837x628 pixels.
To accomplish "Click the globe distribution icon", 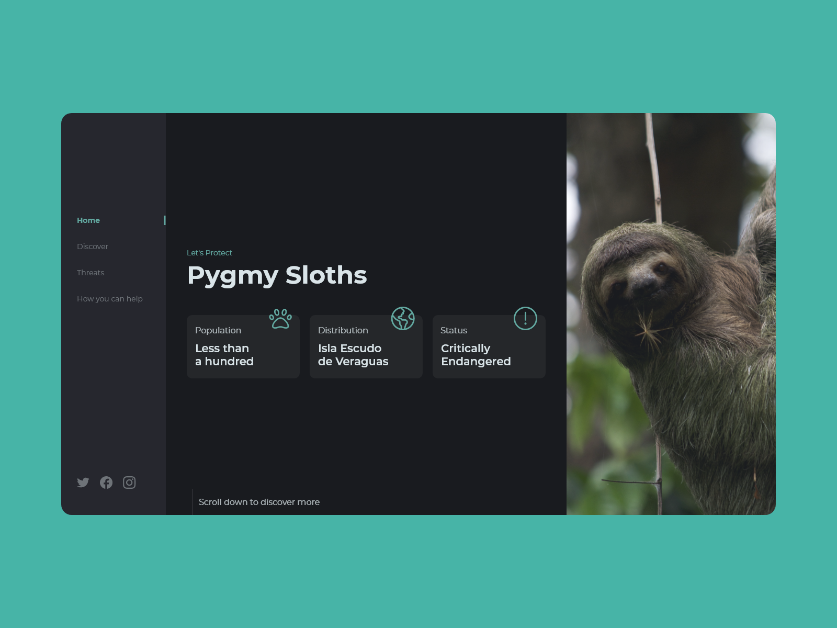I will [x=403, y=319].
